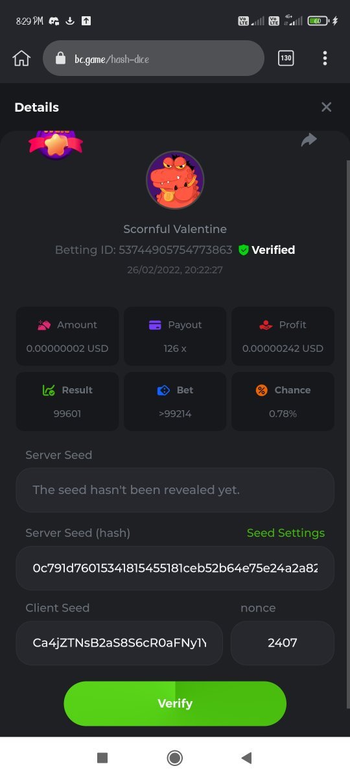The width and height of the screenshot is (350, 779).
Task: Tap the Chance percent icon
Action: tap(261, 390)
